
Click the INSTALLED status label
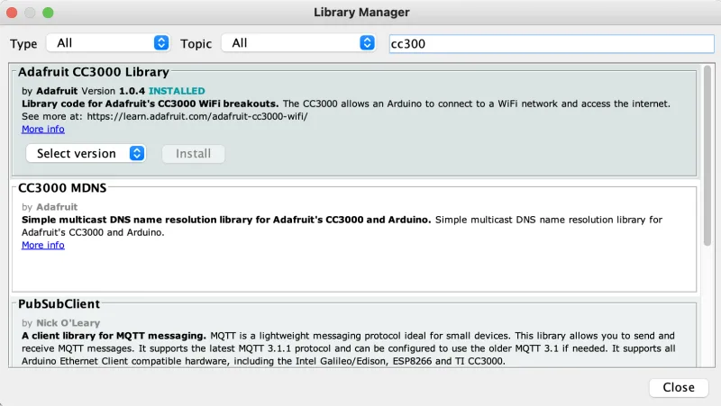(177, 91)
